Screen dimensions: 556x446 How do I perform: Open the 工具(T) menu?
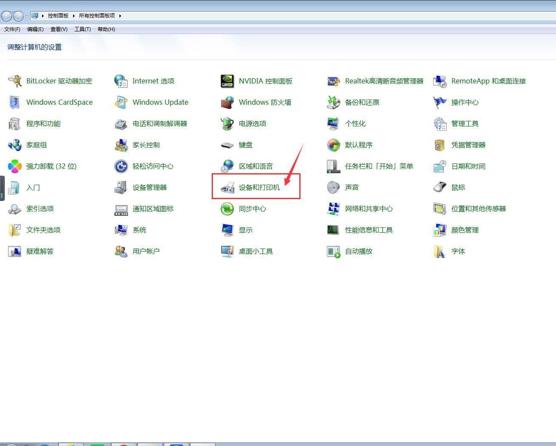tap(82, 29)
